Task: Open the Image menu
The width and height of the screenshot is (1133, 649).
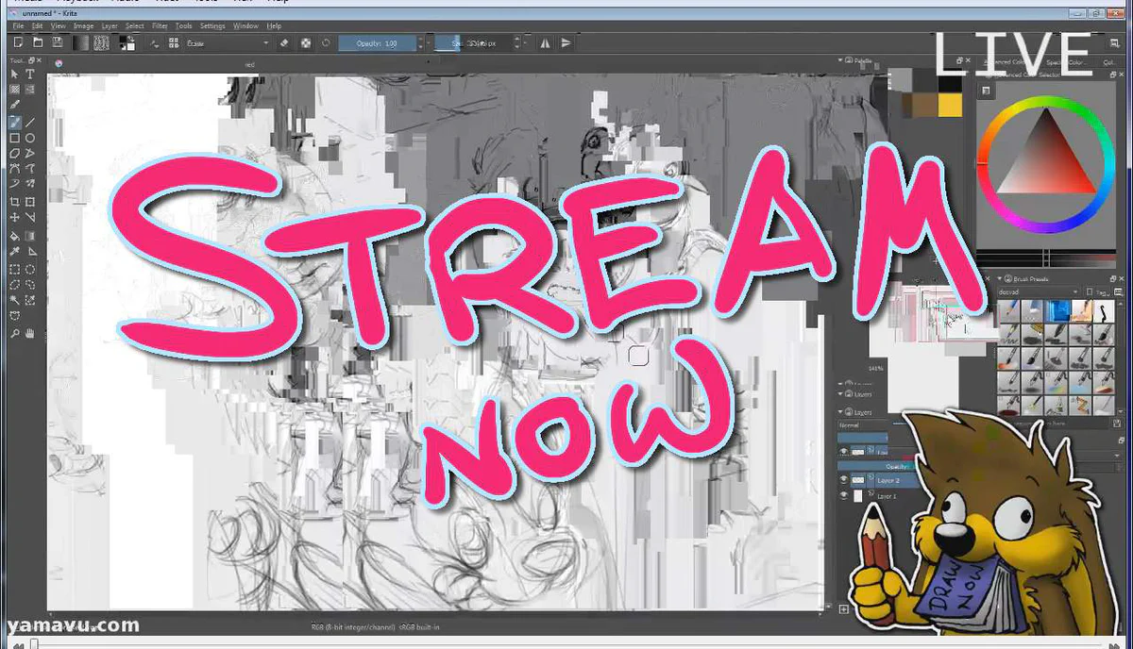Action: (x=83, y=25)
